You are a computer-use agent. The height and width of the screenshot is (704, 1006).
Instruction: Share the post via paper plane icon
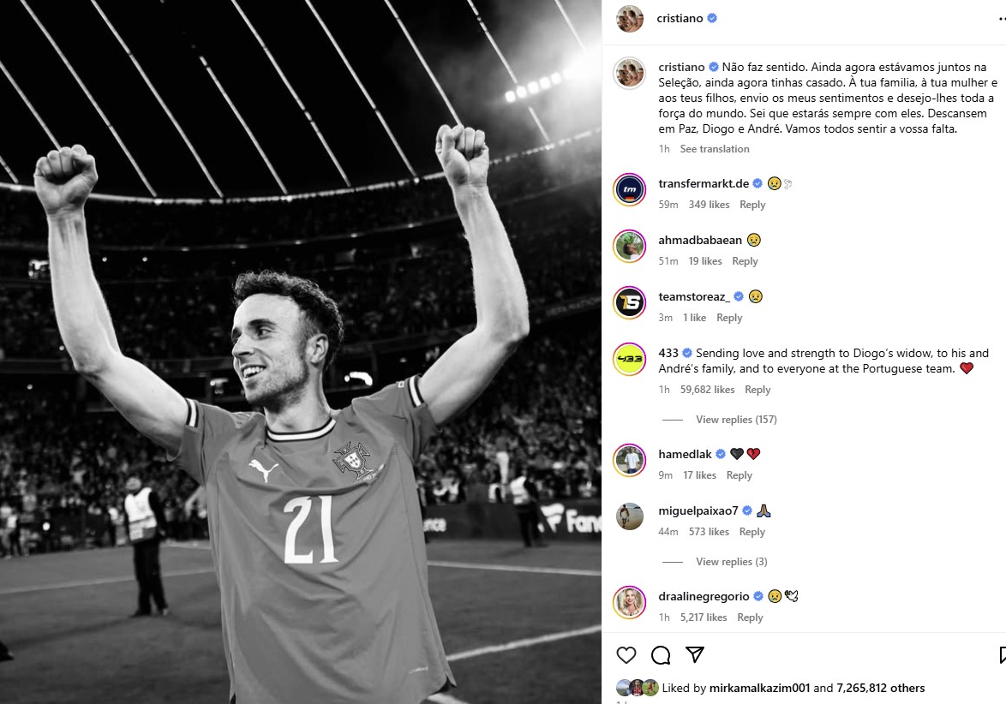tap(695, 655)
